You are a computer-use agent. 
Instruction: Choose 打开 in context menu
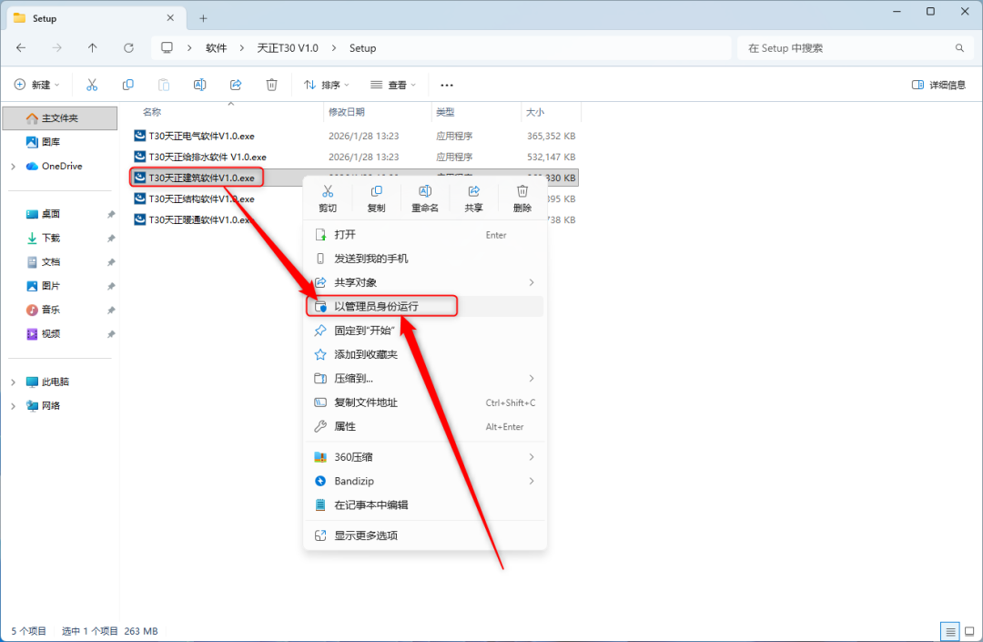(425, 235)
